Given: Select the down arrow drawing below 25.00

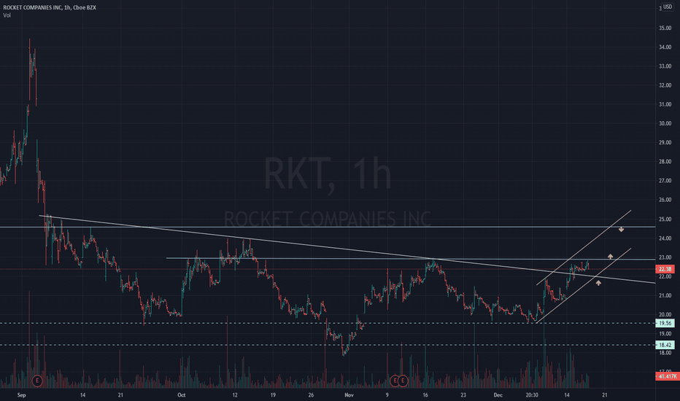Looking at the screenshot, I should point(621,230).
